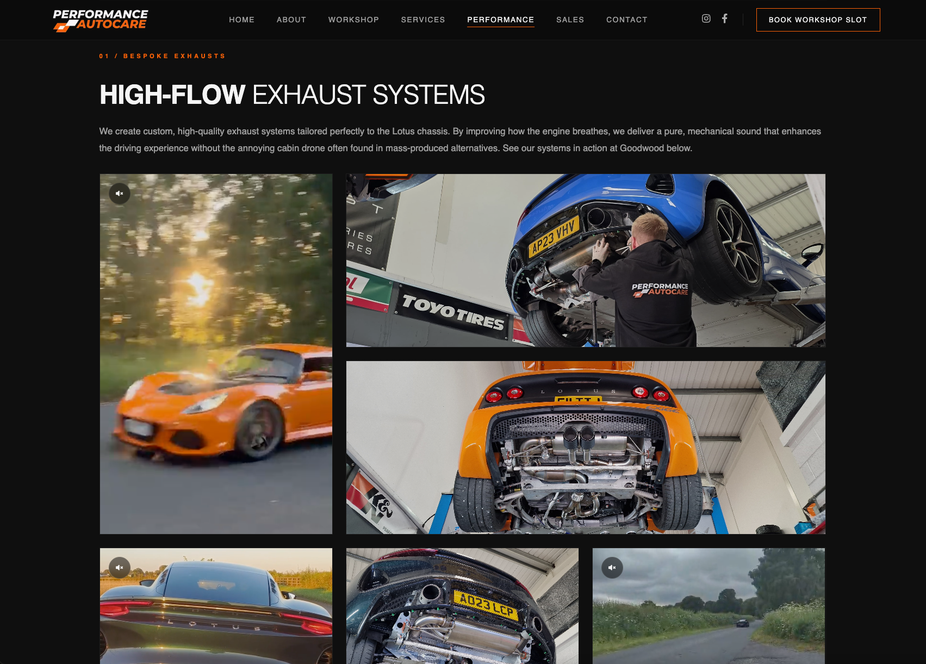
Task: Select the PERFORMANCE tab
Action: coord(500,20)
